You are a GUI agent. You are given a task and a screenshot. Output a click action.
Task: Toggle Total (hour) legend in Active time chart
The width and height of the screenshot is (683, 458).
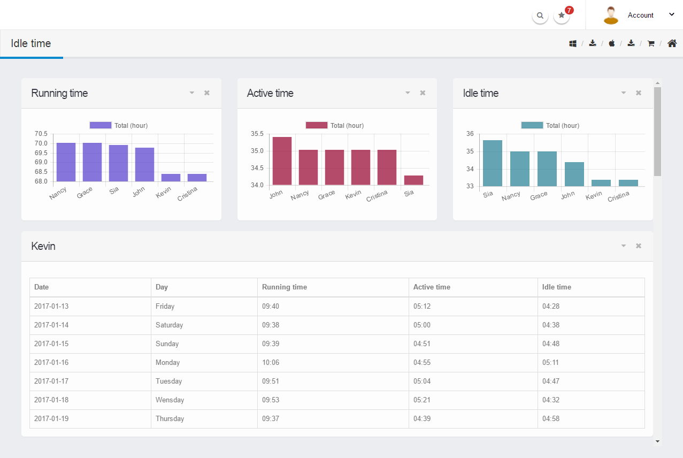[334, 125]
